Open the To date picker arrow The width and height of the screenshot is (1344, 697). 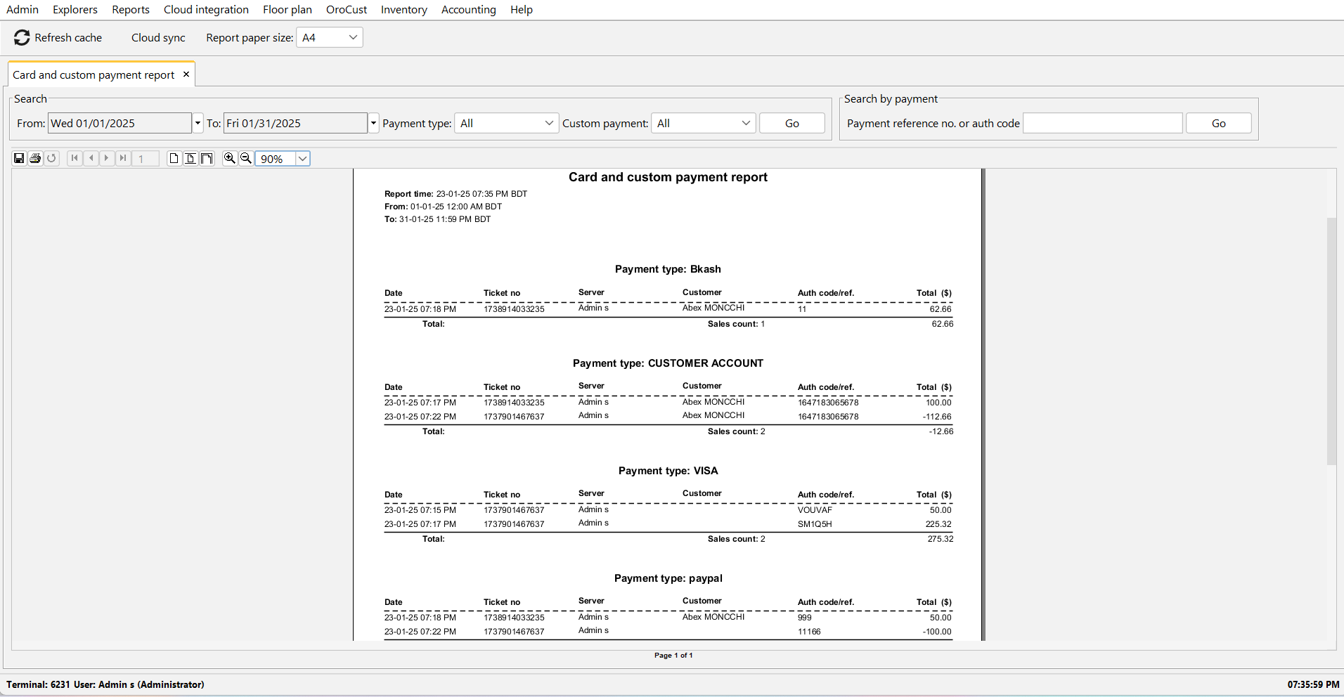374,123
